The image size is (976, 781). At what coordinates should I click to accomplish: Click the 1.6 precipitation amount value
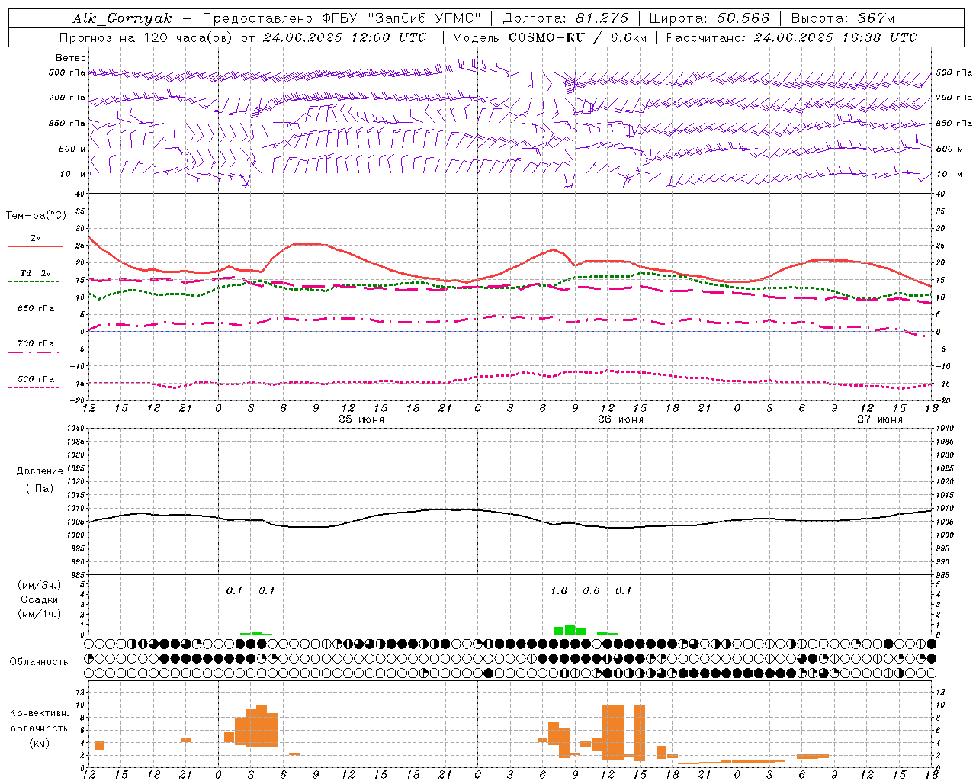click(559, 590)
